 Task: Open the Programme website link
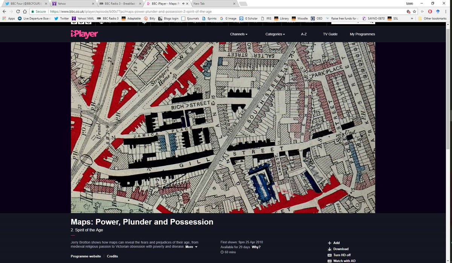[x=86, y=256]
